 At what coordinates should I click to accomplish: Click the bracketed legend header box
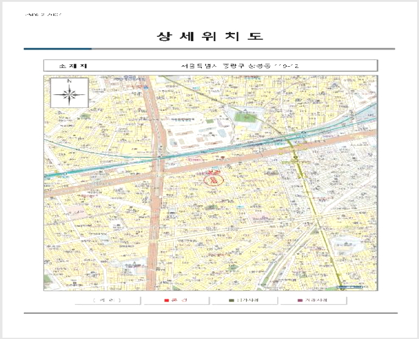click(107, 300)
